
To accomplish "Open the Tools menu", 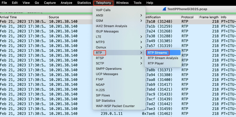I will click(x=137, y=3).
